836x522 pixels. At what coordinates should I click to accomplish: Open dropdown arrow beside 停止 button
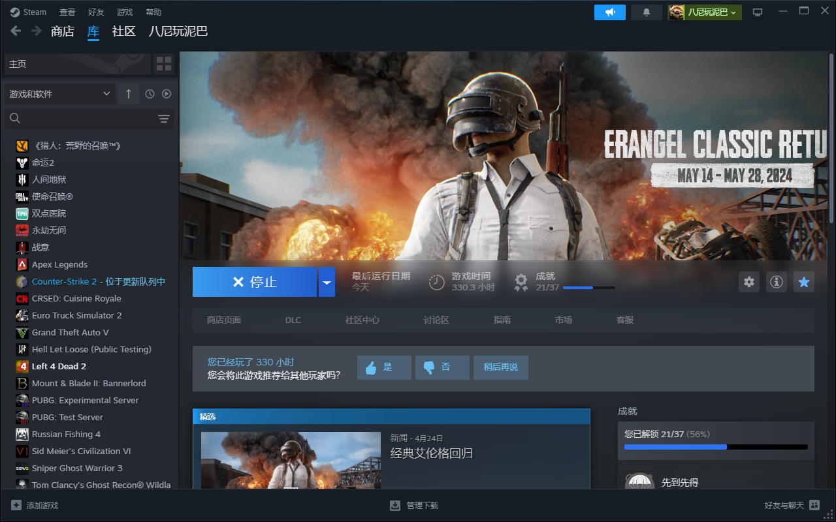pos(327,283)
